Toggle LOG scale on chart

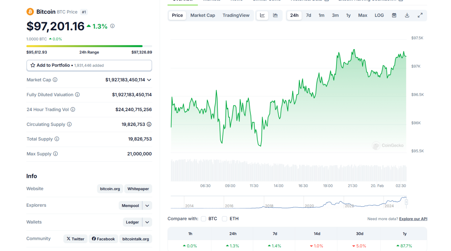[x=379, y=15]
